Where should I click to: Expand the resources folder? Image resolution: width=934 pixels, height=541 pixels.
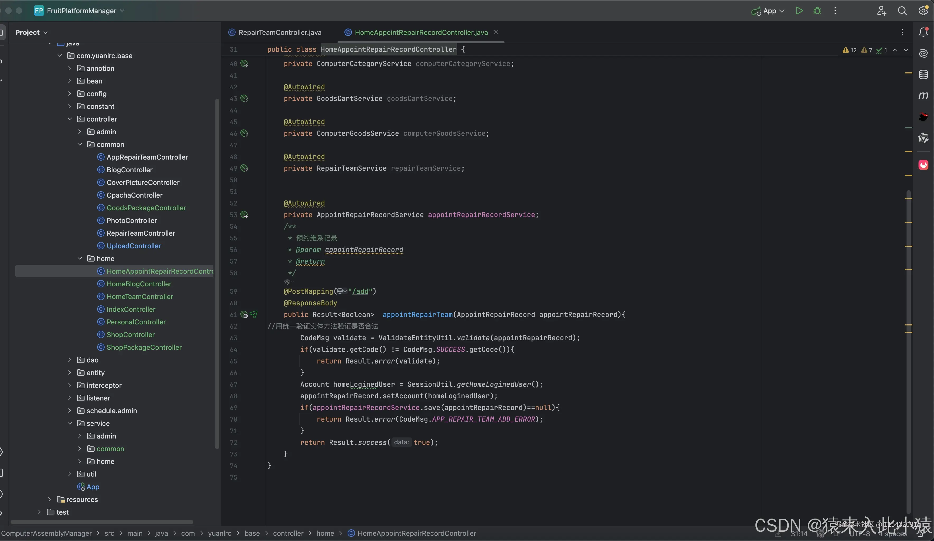click(50, 499)
